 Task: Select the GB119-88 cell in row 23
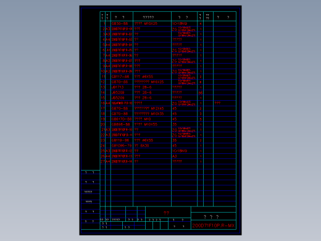[x=120, y=140]
